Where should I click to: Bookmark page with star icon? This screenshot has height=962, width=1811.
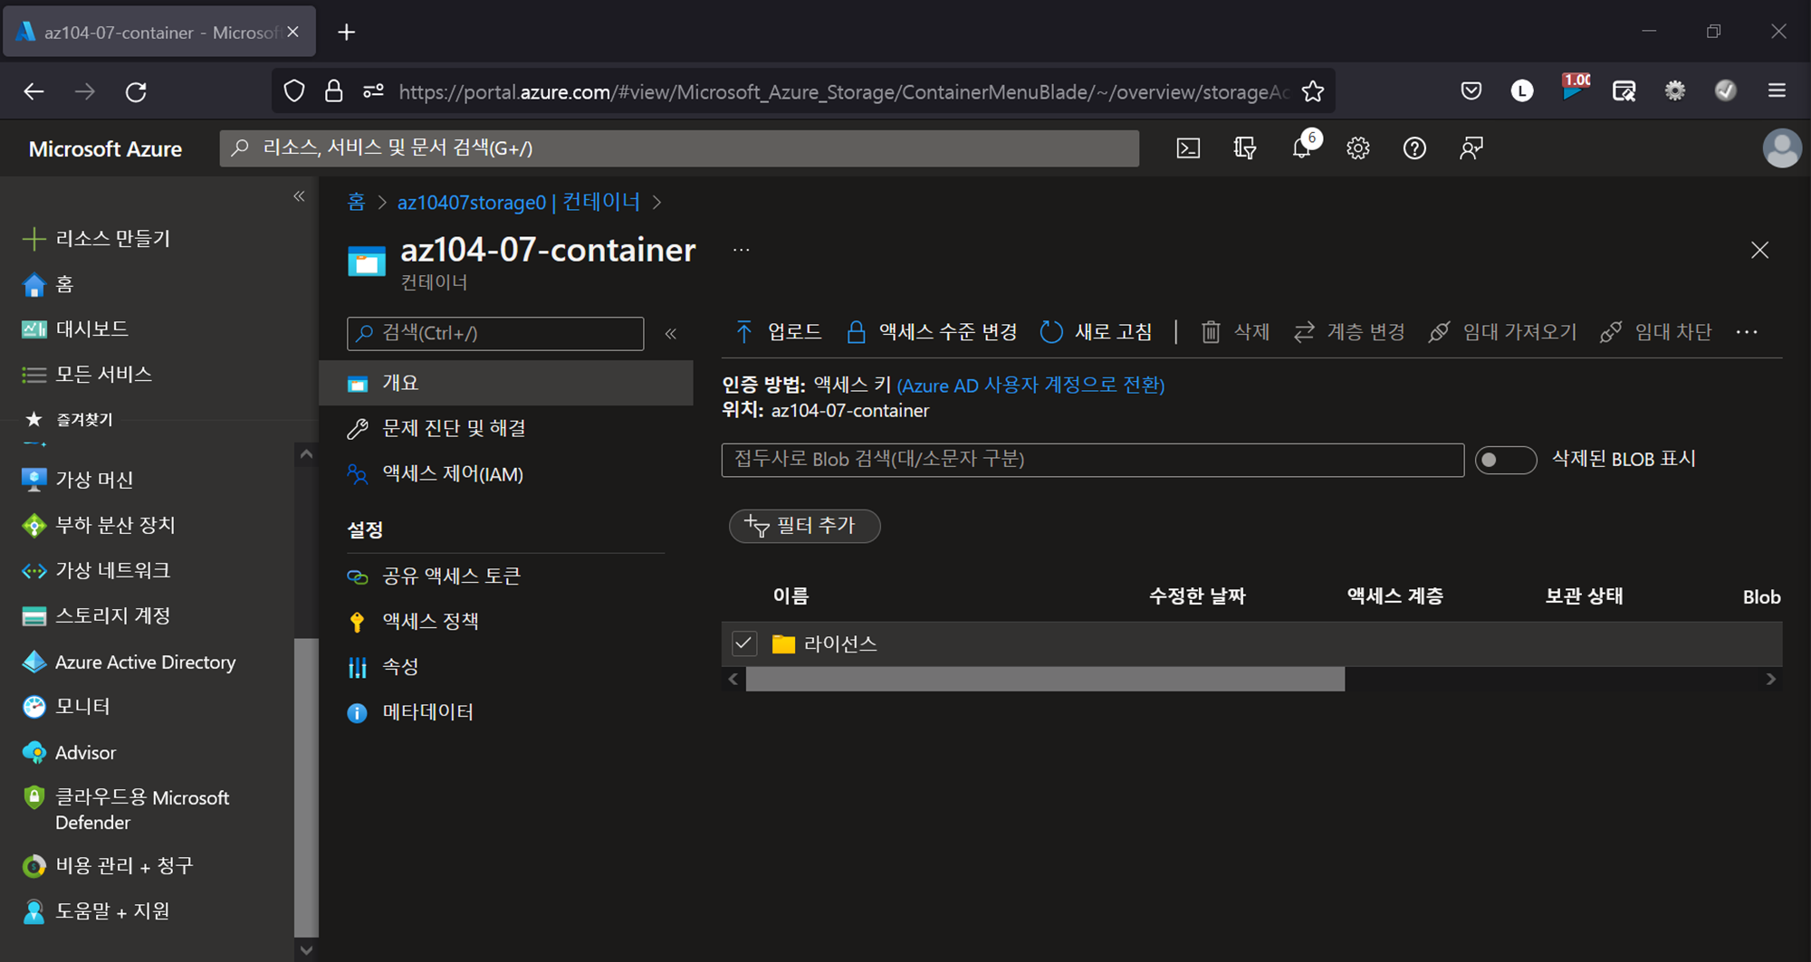click(1312, 91)
